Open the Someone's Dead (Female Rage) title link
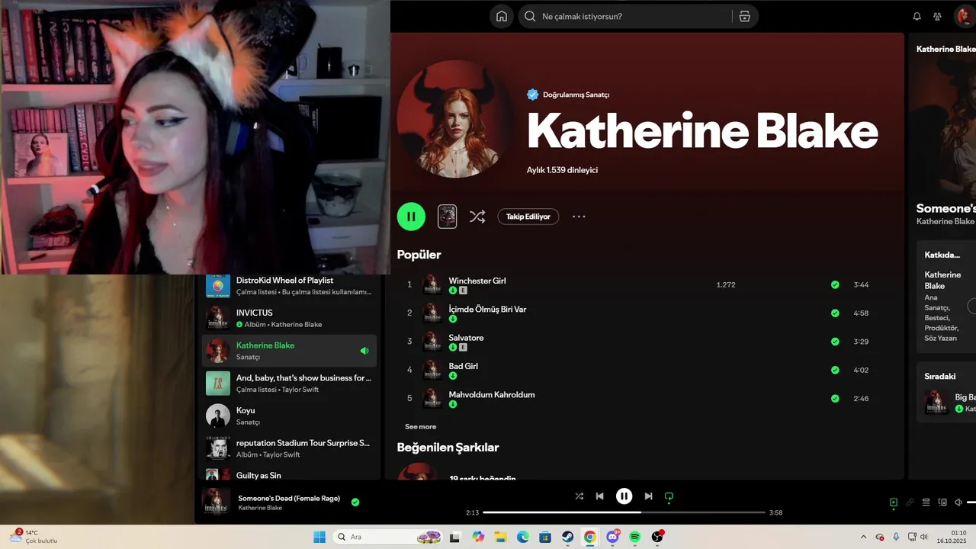This screenshot has width=976, height=549. click(289, 498)
